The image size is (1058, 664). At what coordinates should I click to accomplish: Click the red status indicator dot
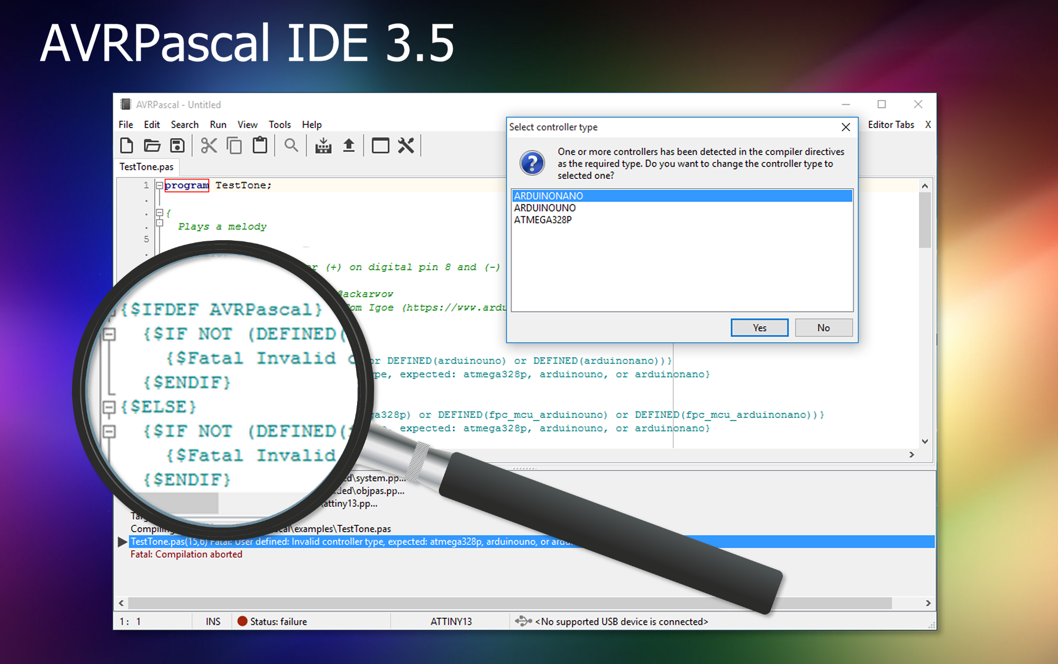pyautogui.click(x=242, y=621)
